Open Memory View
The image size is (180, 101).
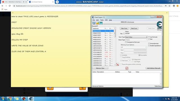(x=100, y=68)
